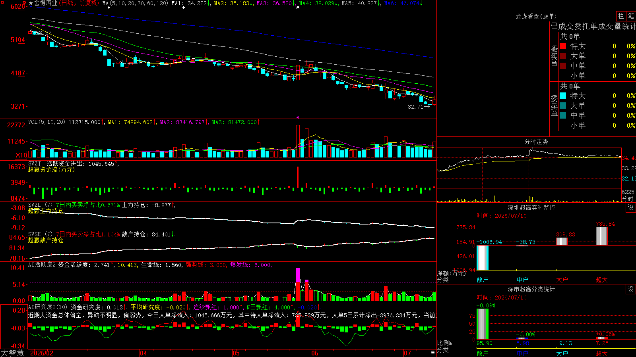Click the X10 volume multiplier box
Viewport: 636px width, 357px height.
[21, 155]
